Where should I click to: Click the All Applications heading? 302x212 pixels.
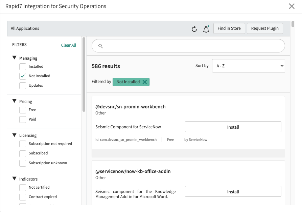tap(25, 28)
